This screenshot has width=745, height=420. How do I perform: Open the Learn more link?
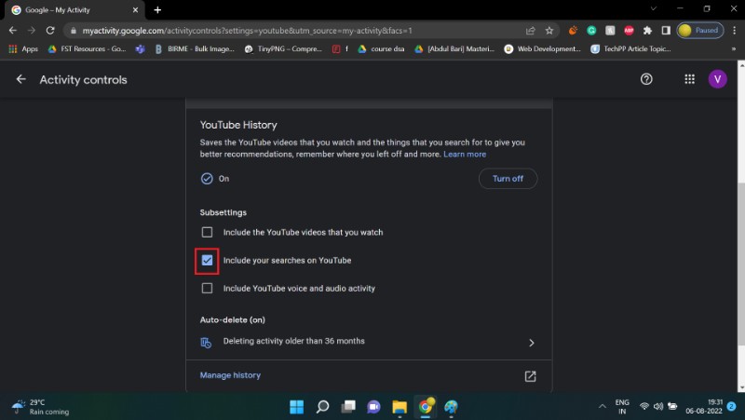tap(465, 154)
